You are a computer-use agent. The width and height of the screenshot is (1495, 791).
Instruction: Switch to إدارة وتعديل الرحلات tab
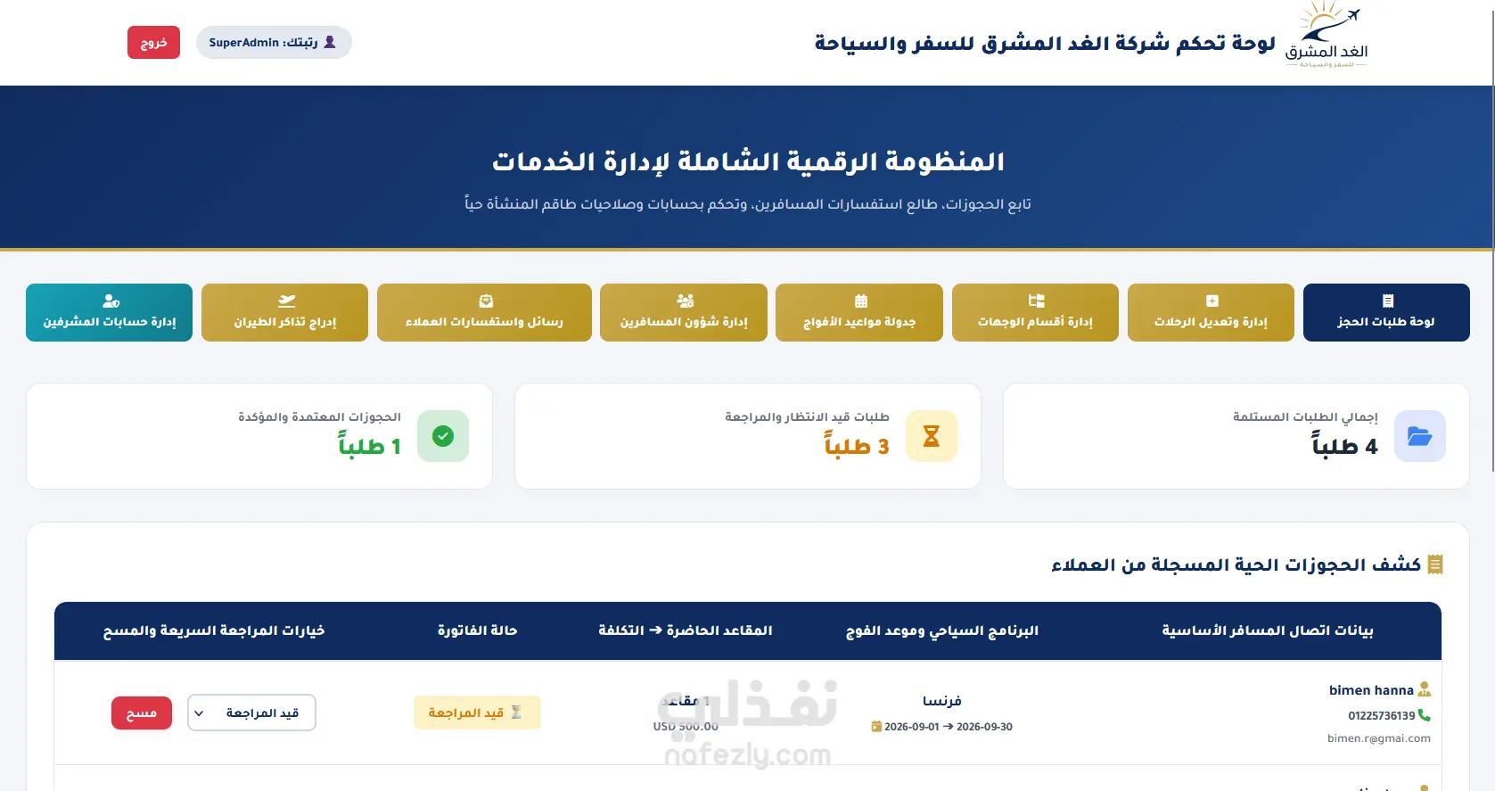click(x=1211, y=312)
